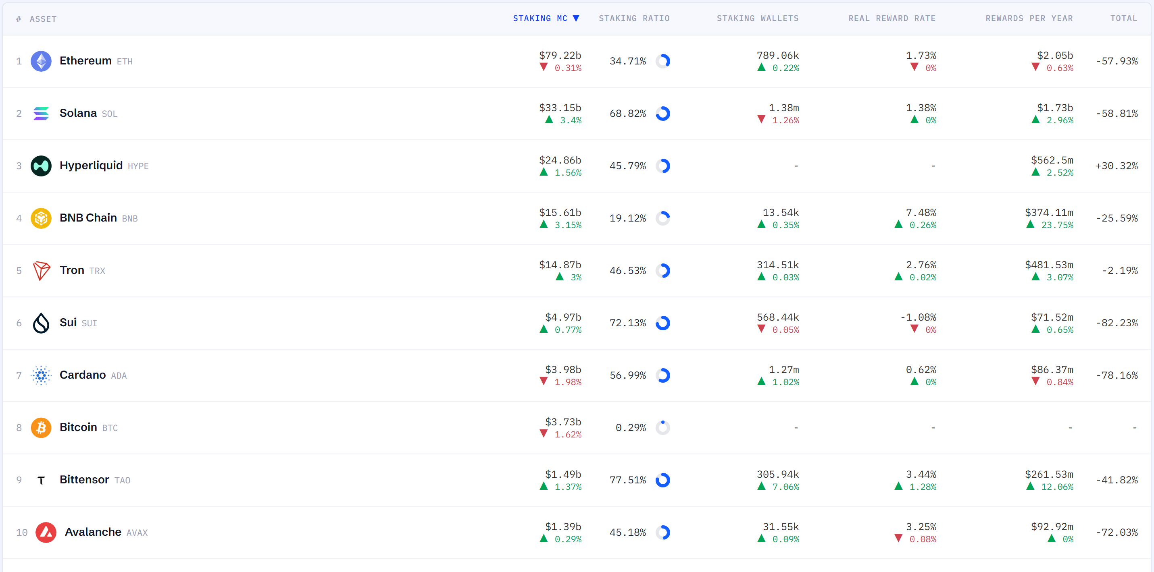This screenshot has width=1154, height=572.
Task: Click Bitcoin's 0.29% staking ratio value
Action: [x=631, y=427]
